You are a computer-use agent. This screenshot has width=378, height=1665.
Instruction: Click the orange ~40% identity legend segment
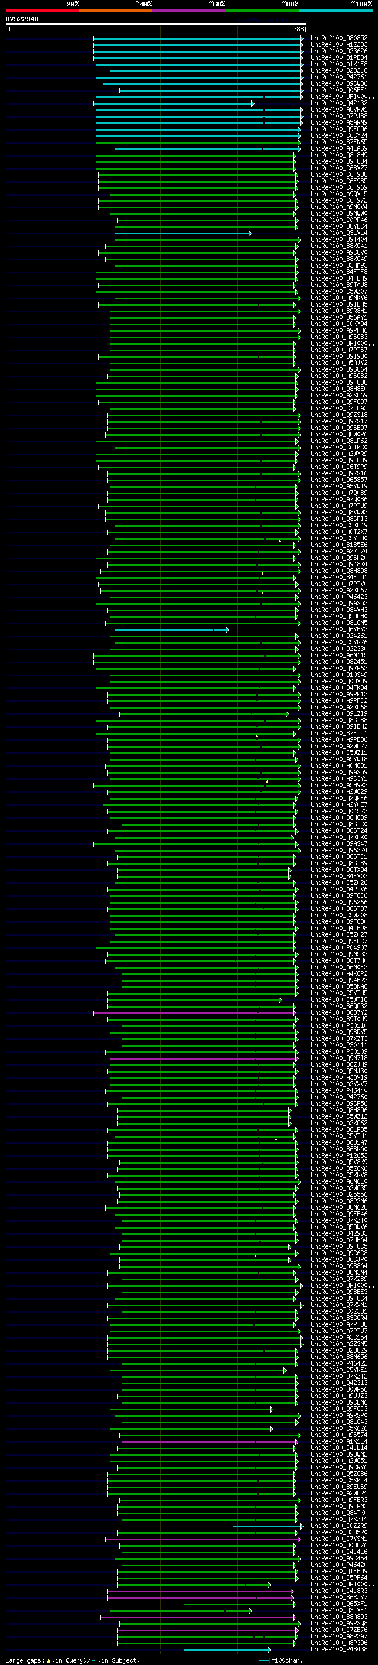point(116,11)
